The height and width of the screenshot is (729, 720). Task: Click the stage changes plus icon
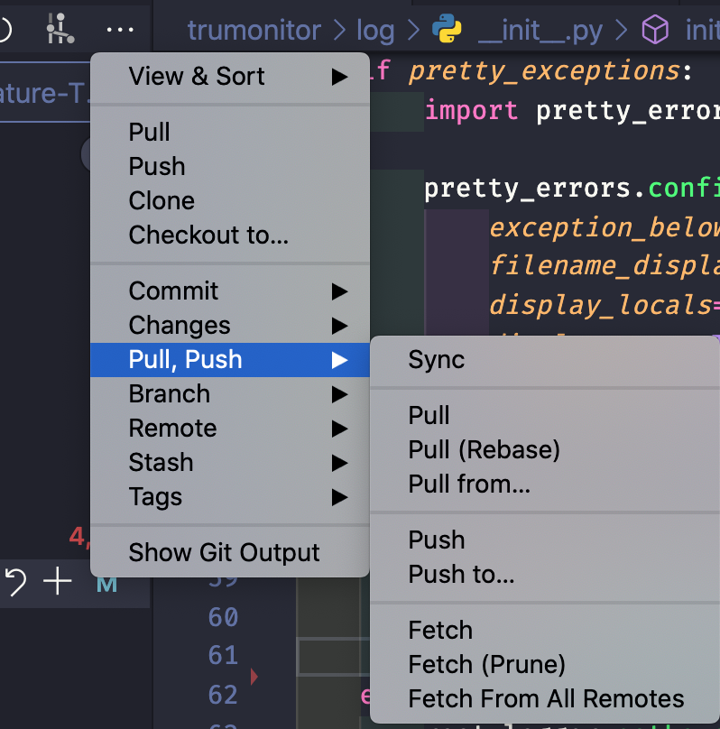click(x=56, y=581)
